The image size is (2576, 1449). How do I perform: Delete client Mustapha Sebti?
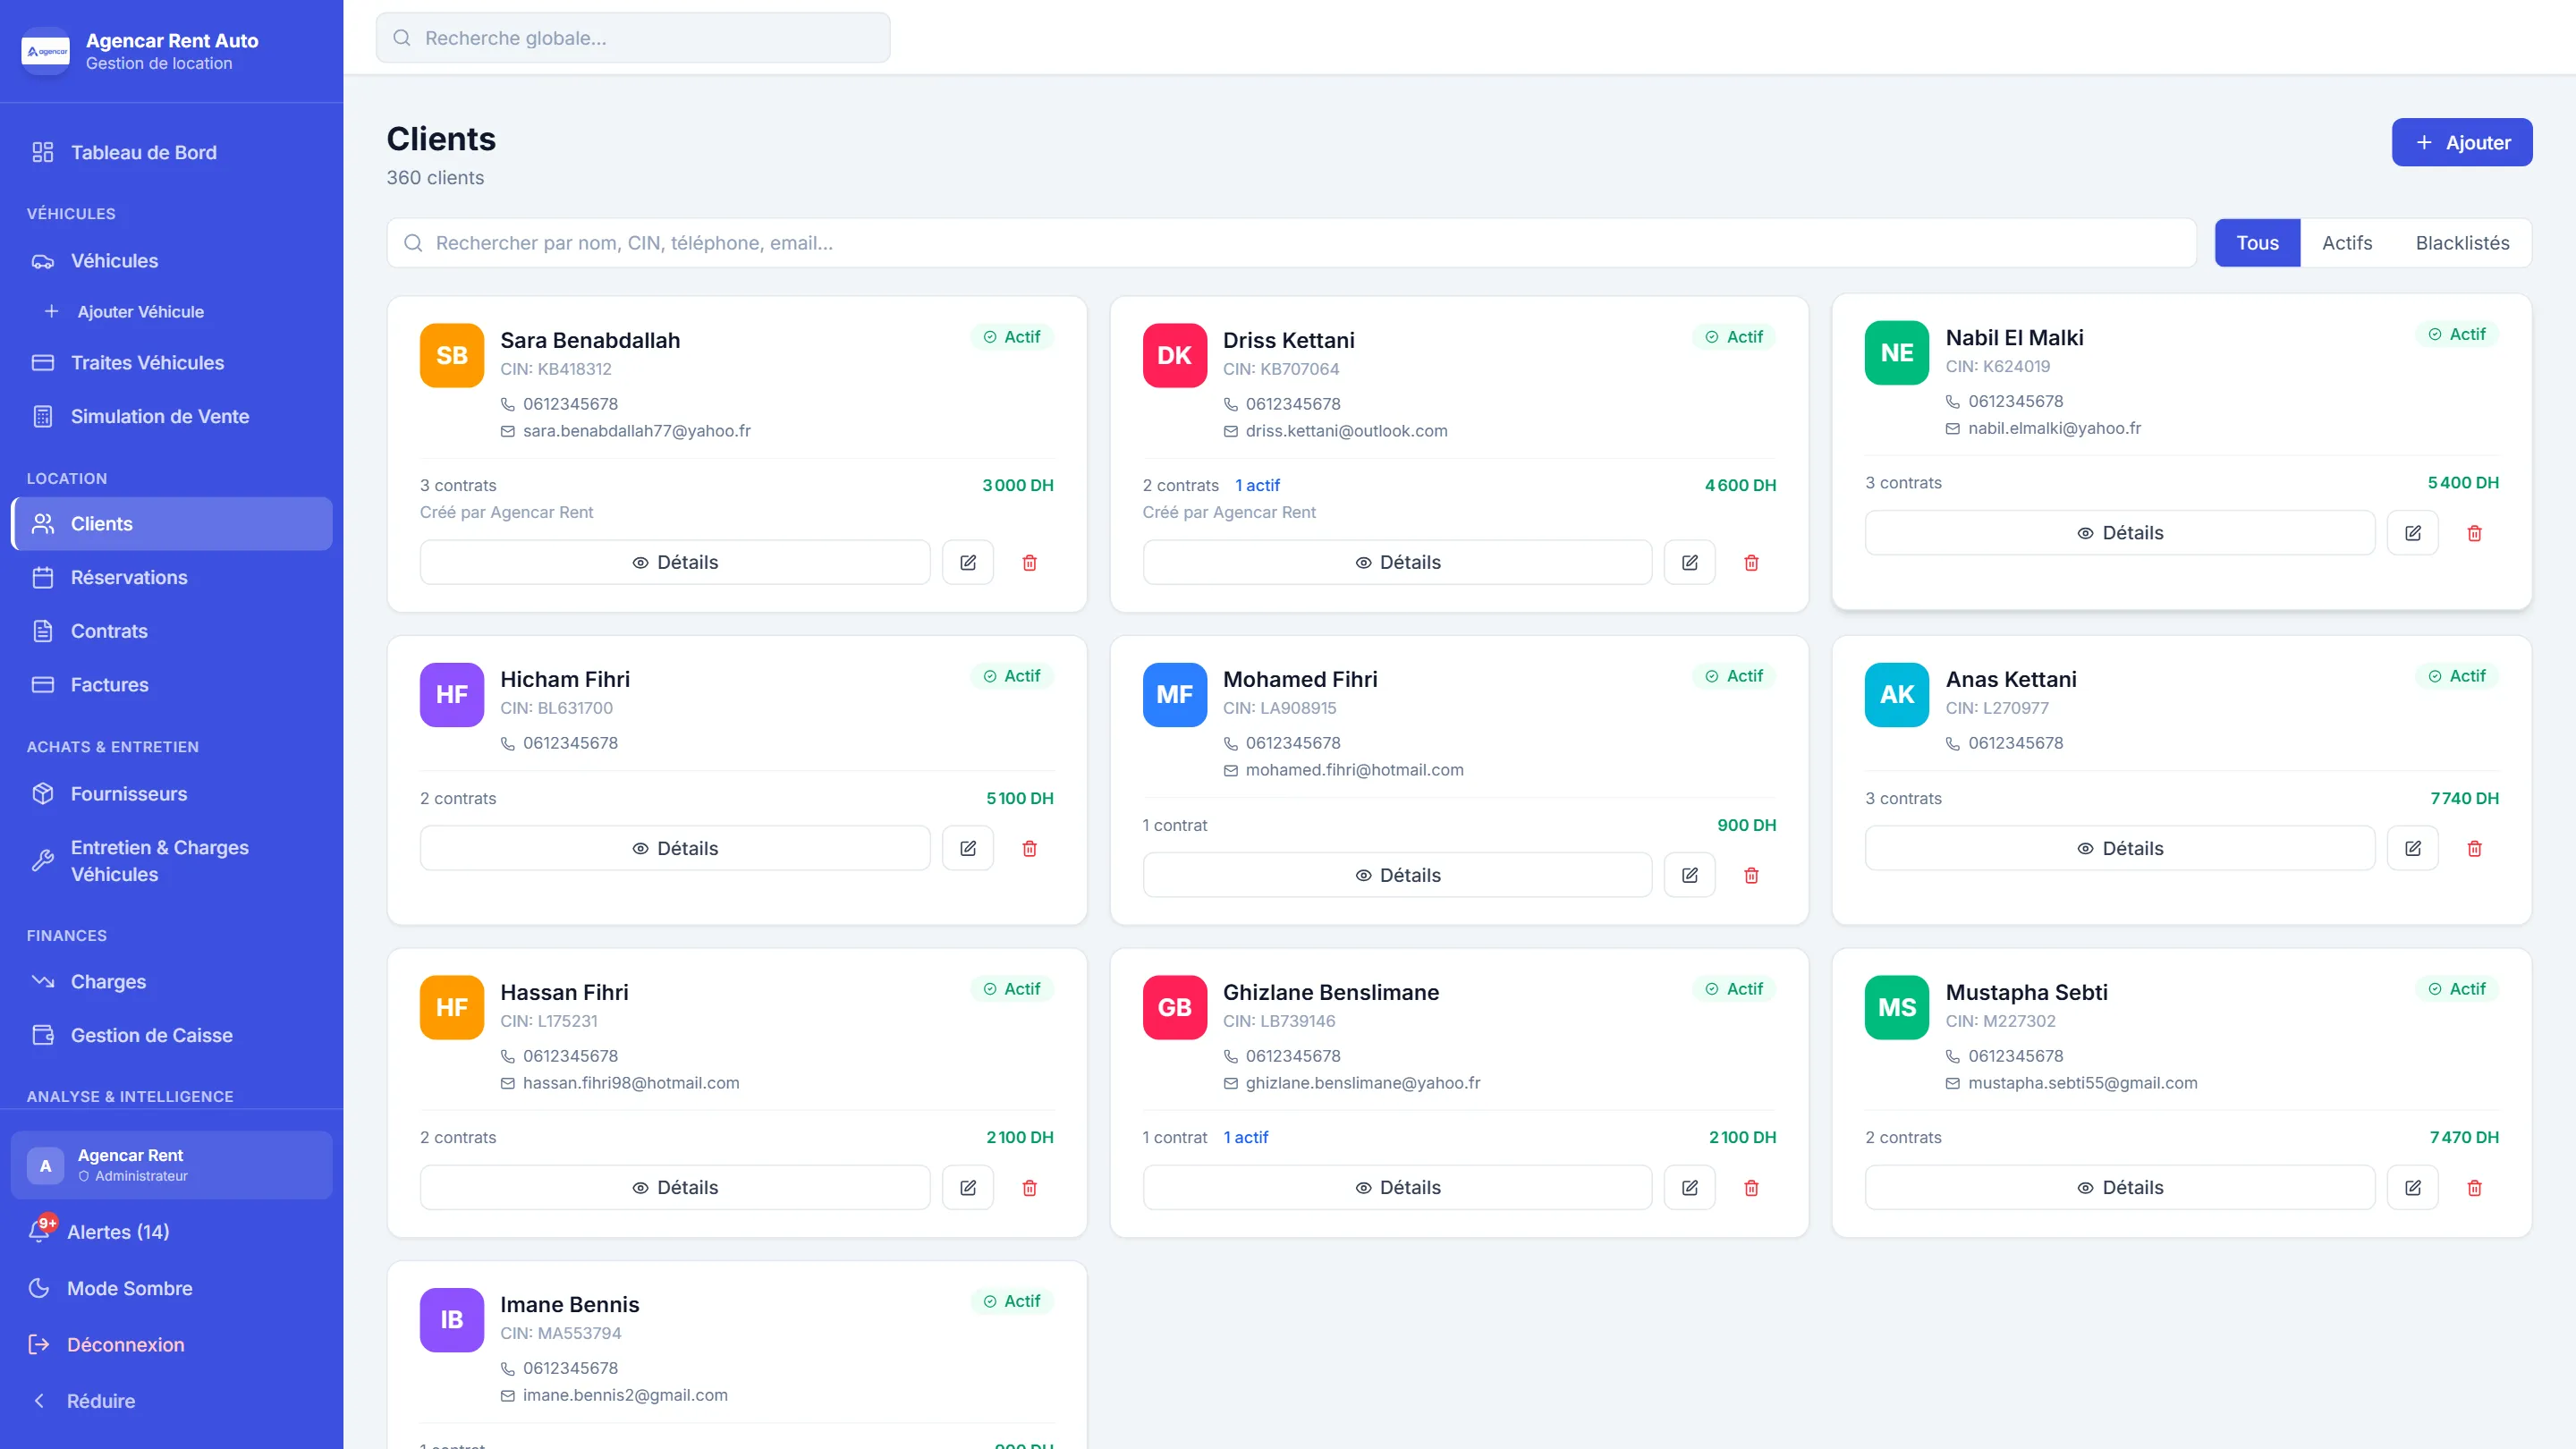tap(2474, 1187)
